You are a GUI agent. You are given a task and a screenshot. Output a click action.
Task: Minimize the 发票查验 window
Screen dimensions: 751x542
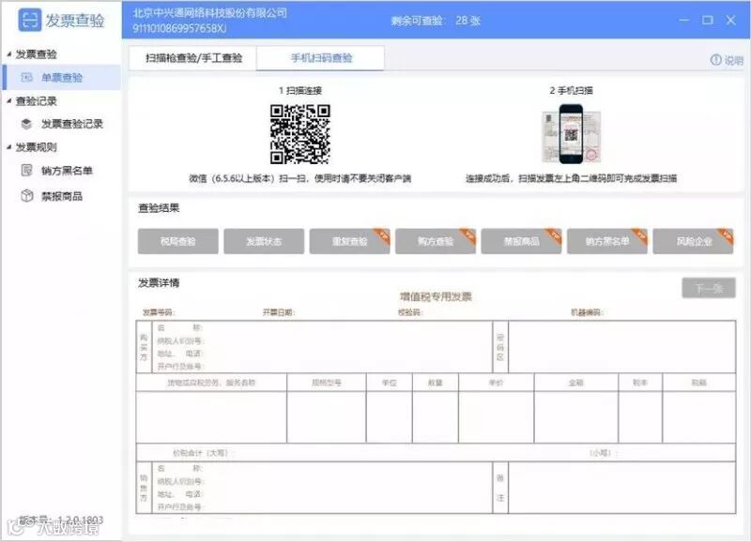click(684, 20)
